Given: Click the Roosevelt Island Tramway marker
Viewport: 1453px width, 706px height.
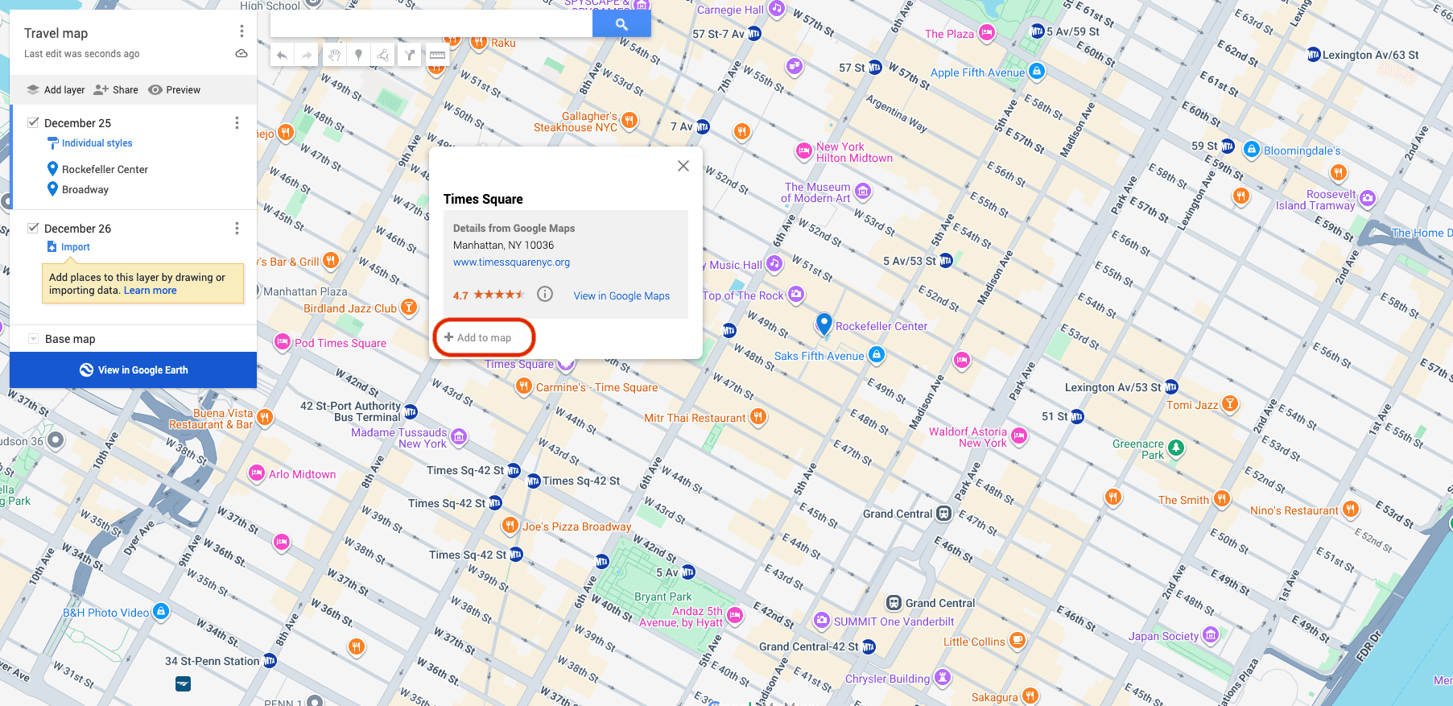Looking at the screenshot, I should (1368, 198).
